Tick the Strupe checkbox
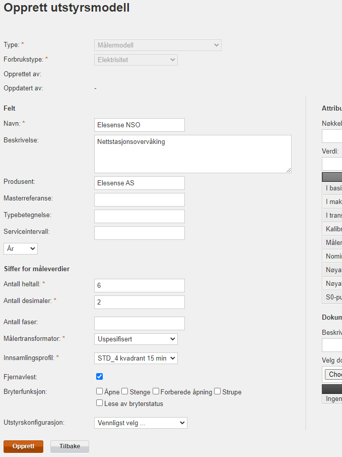 pos(218,391)
